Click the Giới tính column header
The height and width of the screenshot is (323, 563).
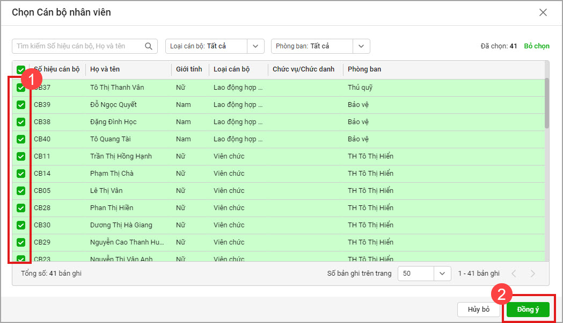pyautogui.click(x=189, y=69)
